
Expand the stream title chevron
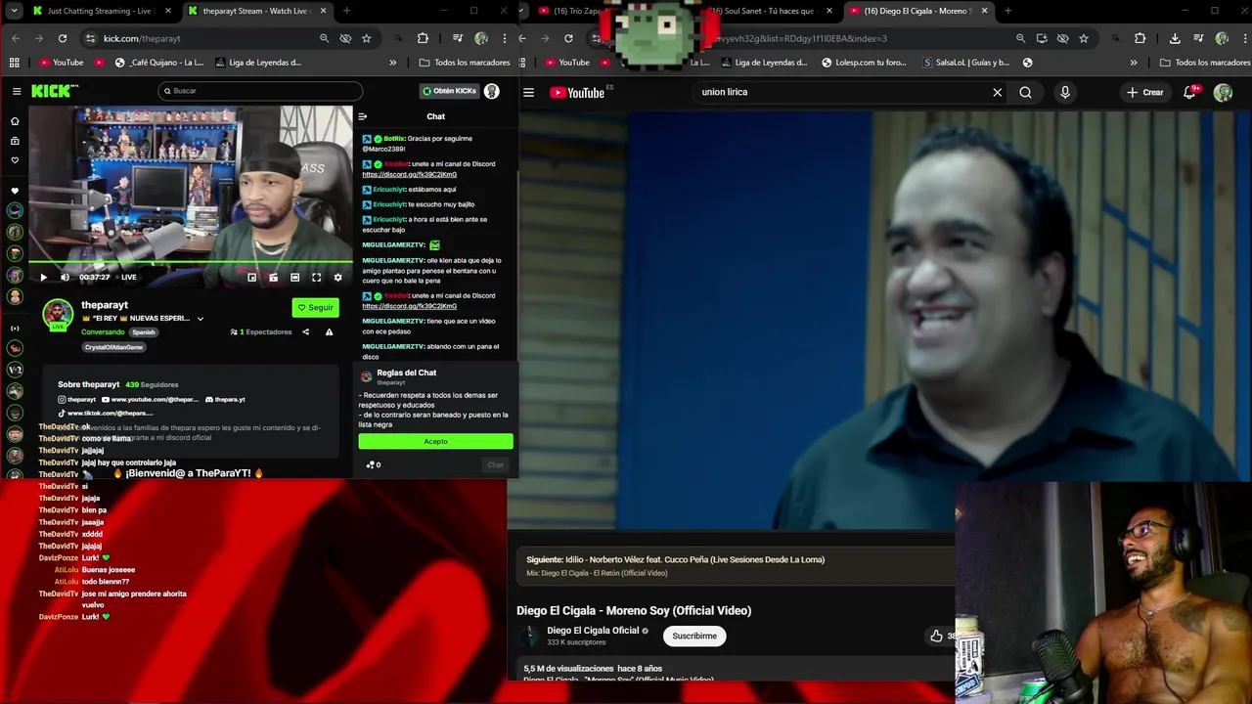[x=201, y=319]
